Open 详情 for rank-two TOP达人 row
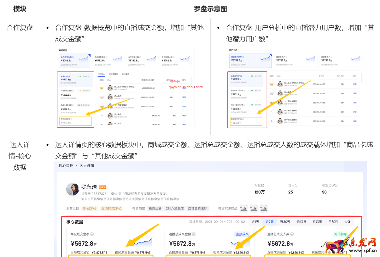 pyautogui.click(x=184, y=97)
